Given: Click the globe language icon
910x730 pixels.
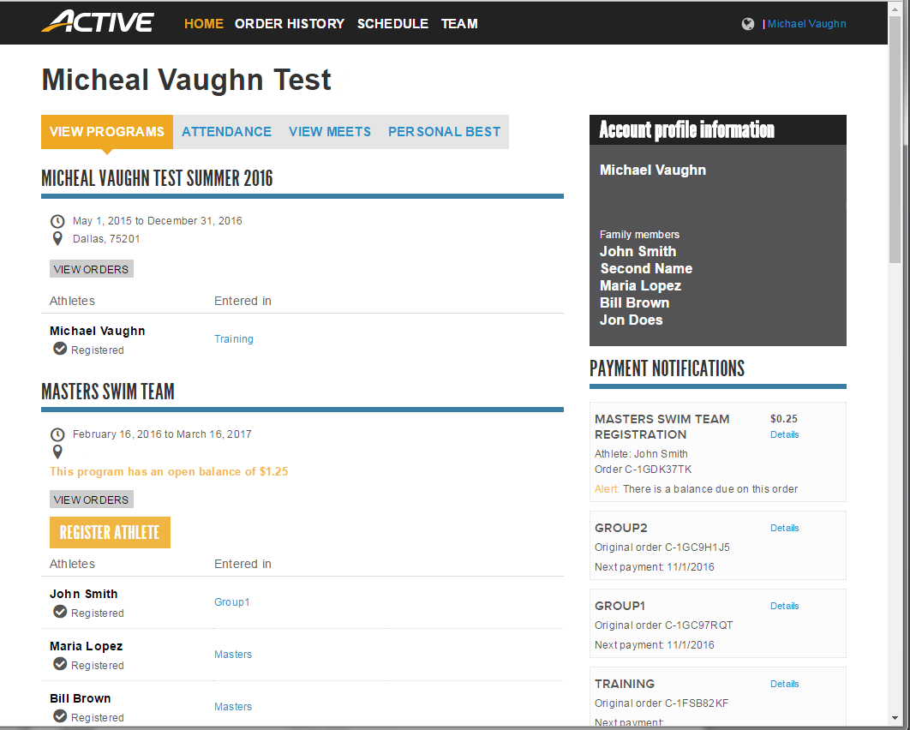Looking at the screenshot, I should point(748,24).
